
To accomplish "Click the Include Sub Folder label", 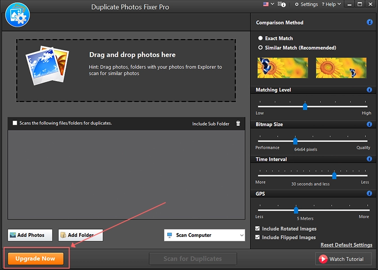I will pyautogui.click(x=211, y=124).
